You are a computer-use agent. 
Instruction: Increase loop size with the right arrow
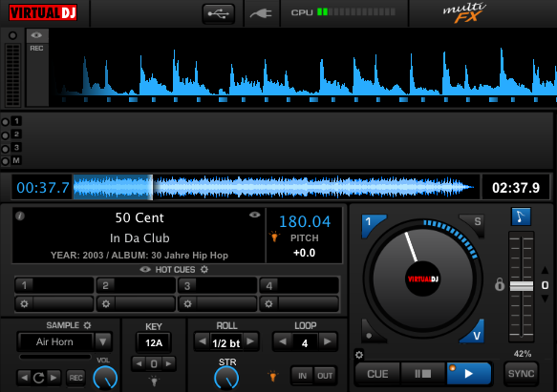[328, 341]
